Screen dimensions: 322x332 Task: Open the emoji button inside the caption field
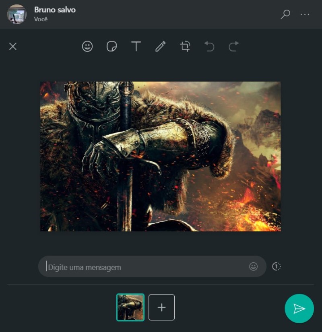pyautogui.click(x=253, y=266)
